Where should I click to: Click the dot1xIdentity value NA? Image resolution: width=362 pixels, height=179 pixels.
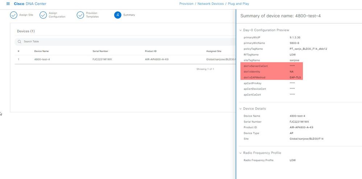(291, 72)
